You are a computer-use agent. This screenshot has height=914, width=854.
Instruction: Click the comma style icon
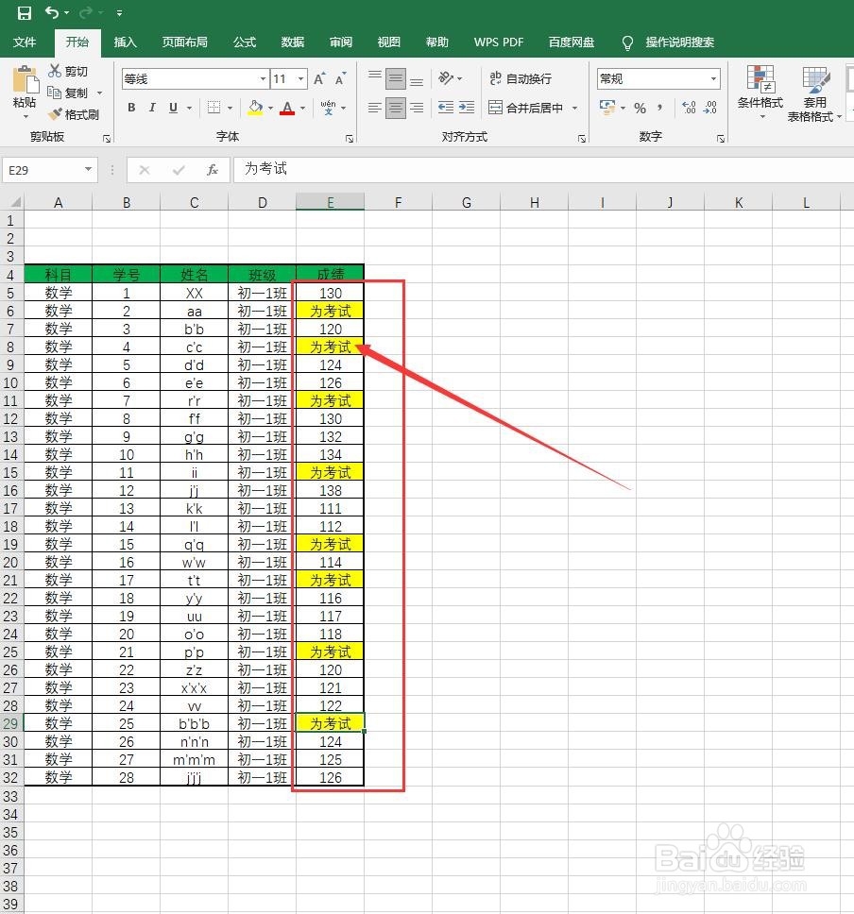coord(659,108)
